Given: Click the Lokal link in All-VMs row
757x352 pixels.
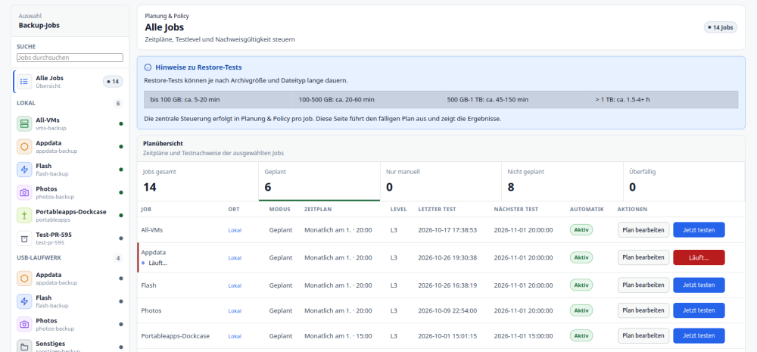Looking at the screenshot, I should [x=235, y=230].
